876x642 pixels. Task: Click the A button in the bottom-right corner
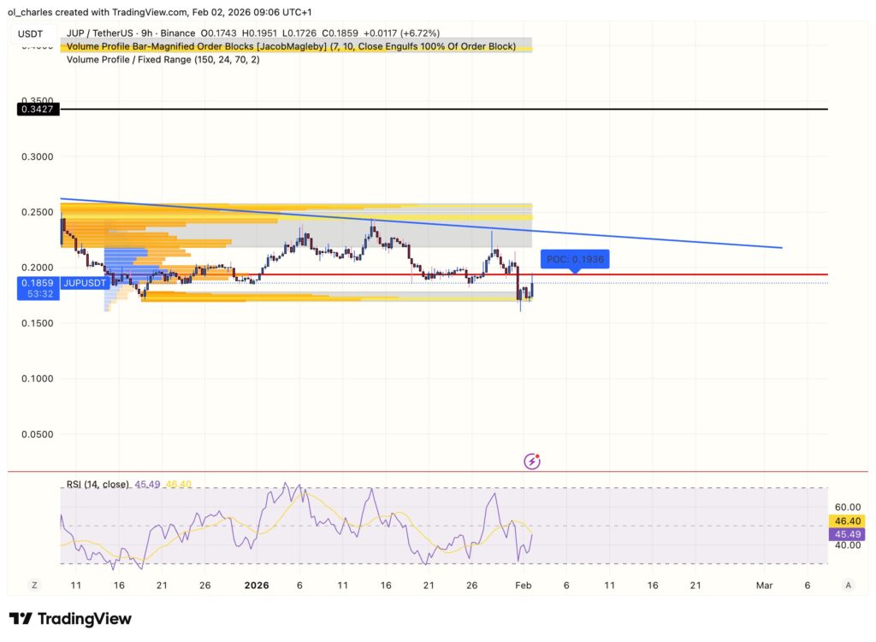pyautogui.click(x=848, y=585)
